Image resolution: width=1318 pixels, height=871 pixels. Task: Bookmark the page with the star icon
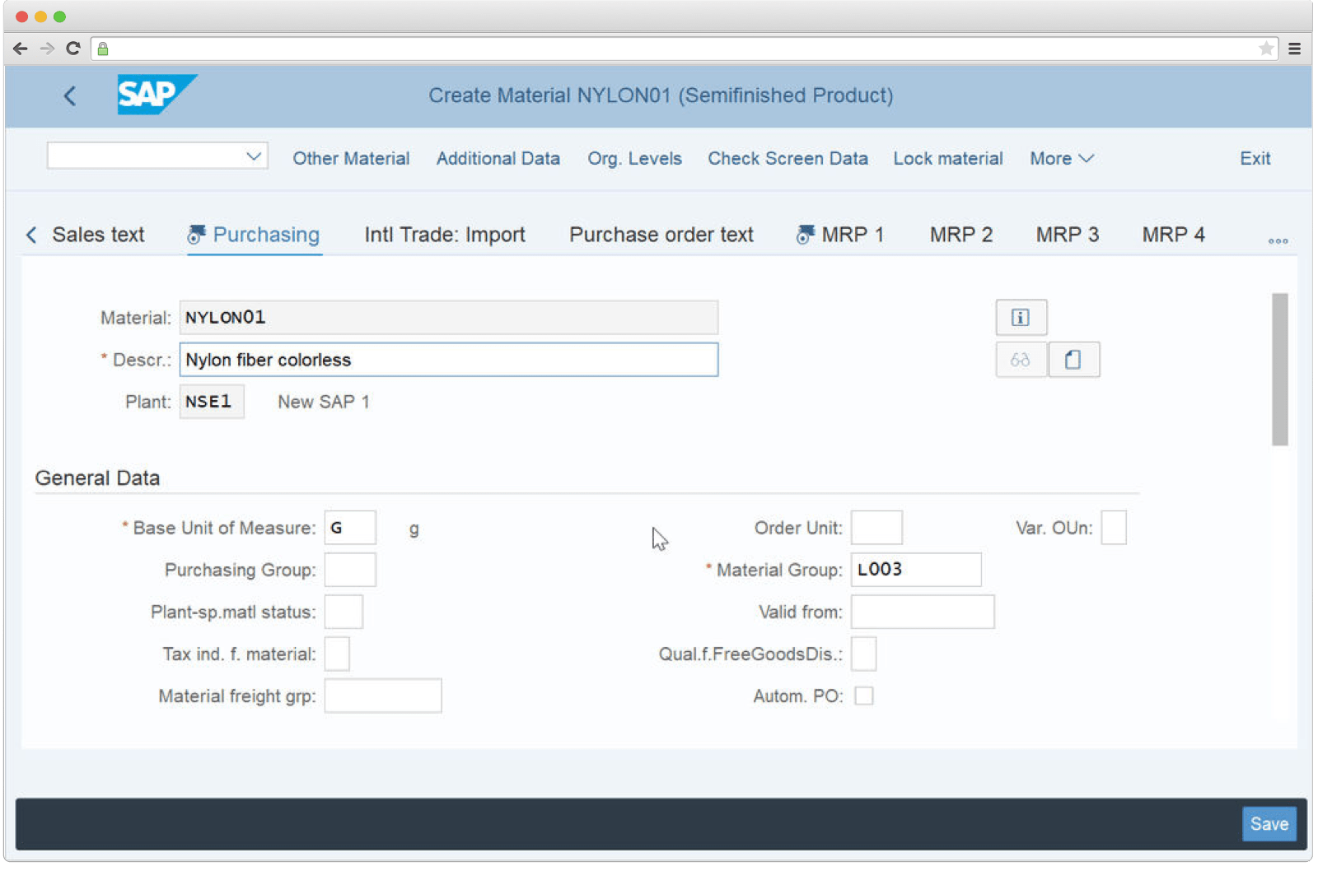tap(1266, 49)
